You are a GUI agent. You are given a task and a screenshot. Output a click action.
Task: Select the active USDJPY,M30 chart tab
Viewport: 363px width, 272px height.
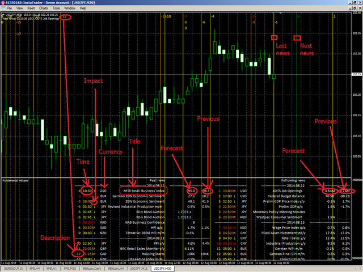coord(163,269)
